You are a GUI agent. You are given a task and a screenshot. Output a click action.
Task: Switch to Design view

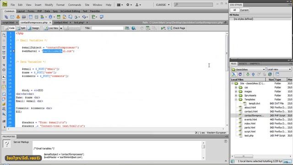point(33,28)
